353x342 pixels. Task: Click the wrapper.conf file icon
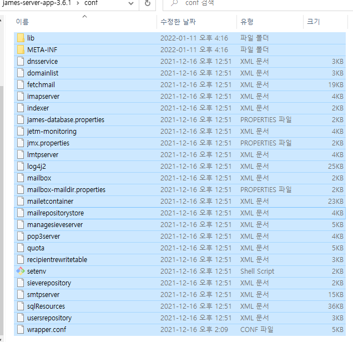pyautogui.click(x=21, y=330)
